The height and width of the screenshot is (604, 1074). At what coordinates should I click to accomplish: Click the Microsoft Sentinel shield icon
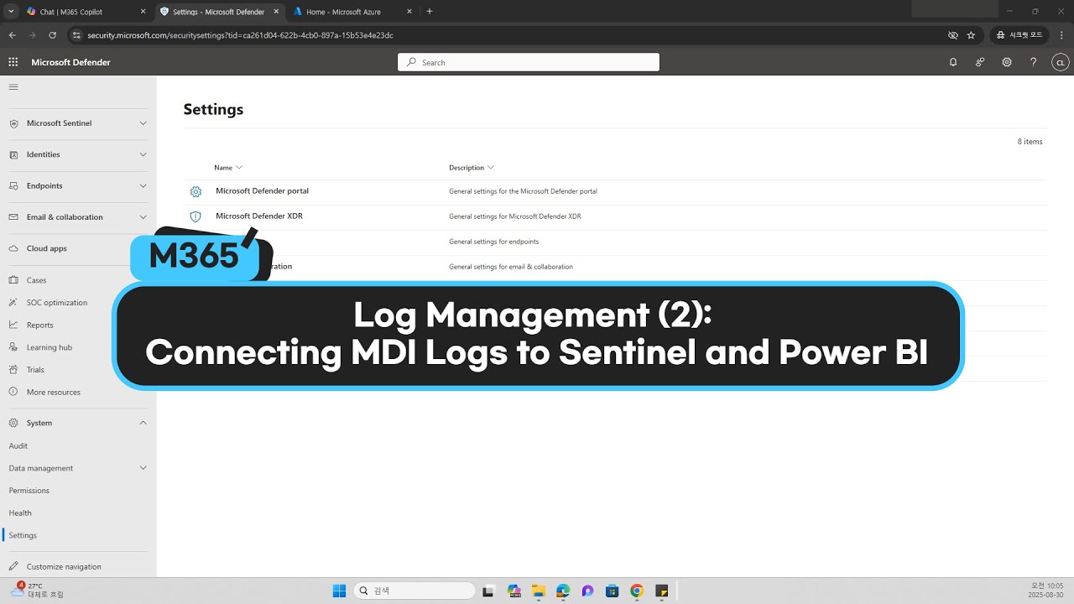point(13,123)
